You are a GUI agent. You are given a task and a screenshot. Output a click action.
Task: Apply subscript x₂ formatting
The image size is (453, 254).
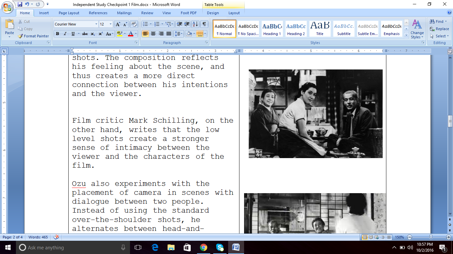coord(93,34)
